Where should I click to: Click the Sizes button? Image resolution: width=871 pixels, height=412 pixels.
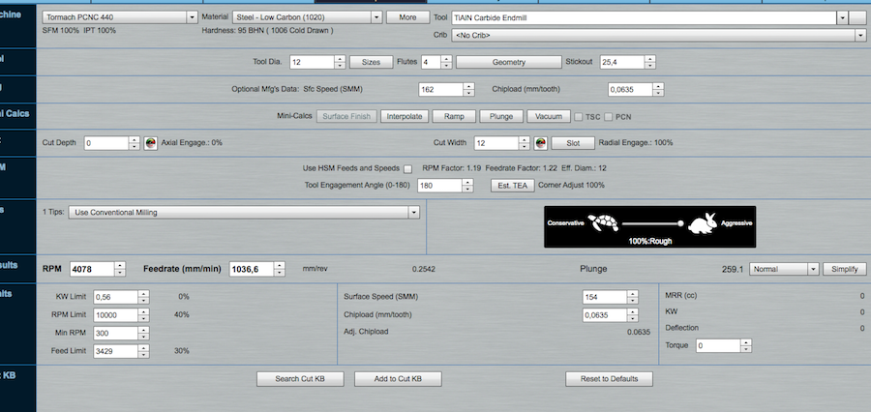pyautogui.click(x=370, y=62)
